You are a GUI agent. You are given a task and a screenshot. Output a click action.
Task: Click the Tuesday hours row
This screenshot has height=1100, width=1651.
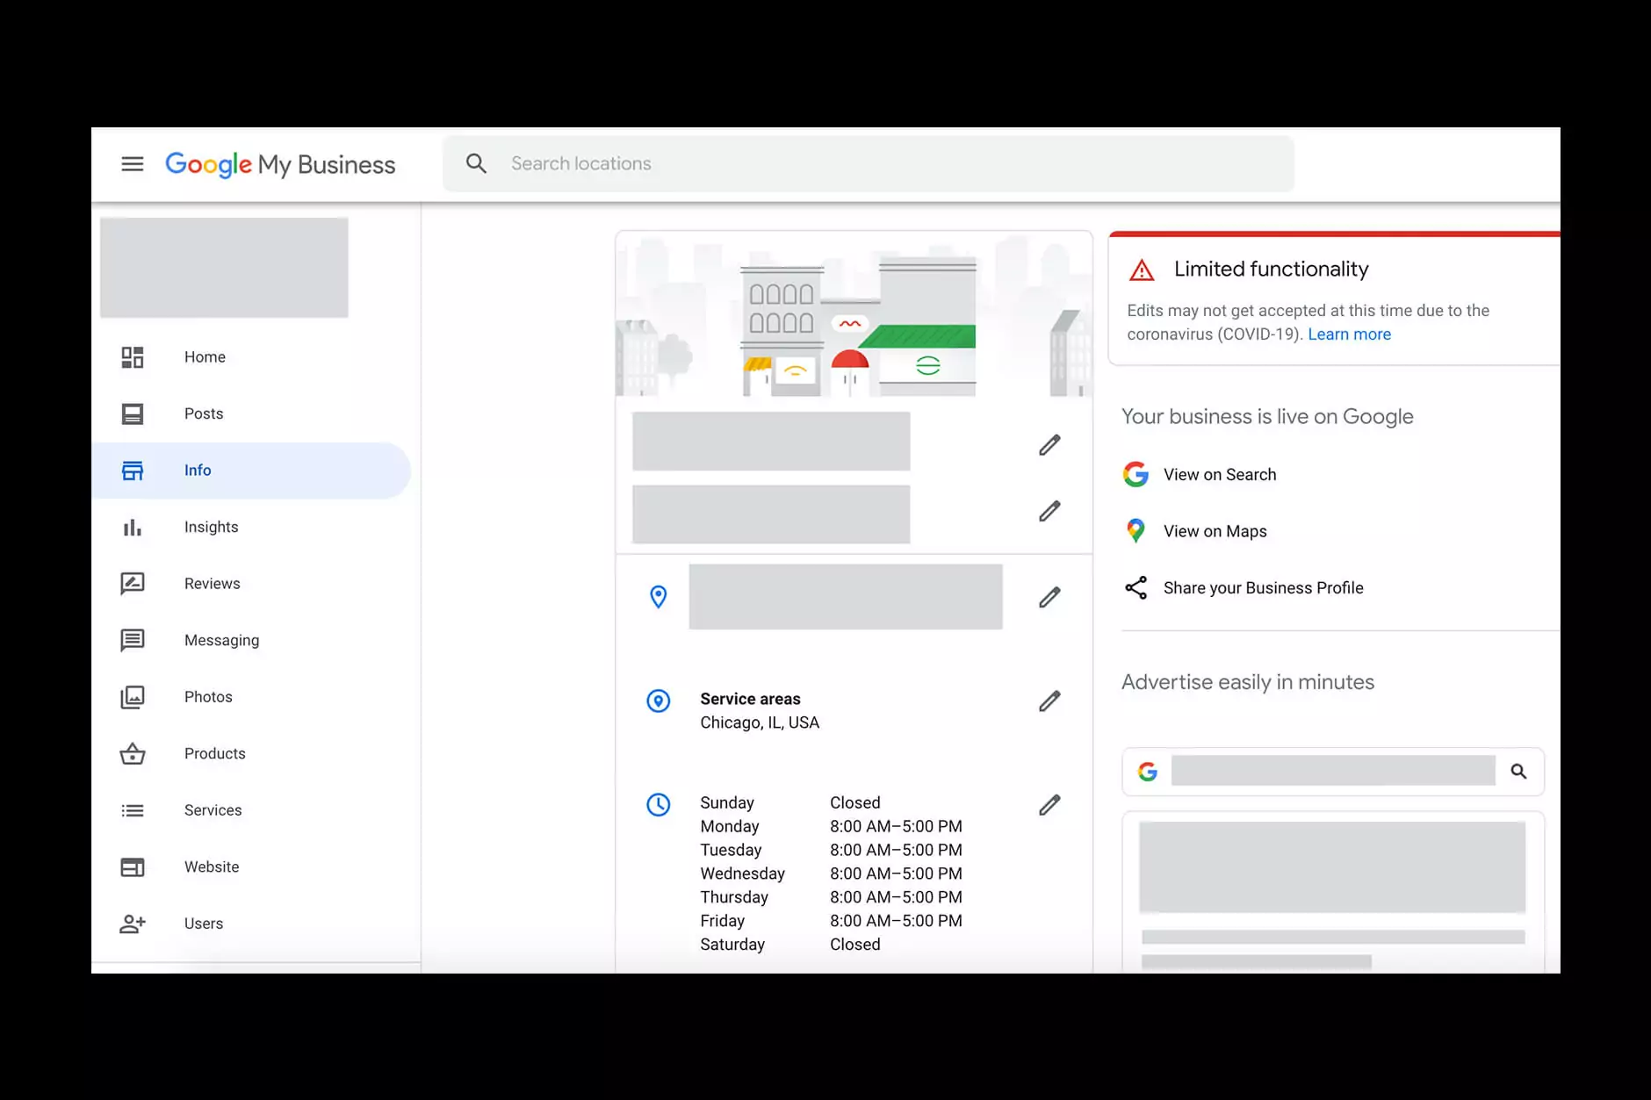pyautogui.click(x=831, y=850)
